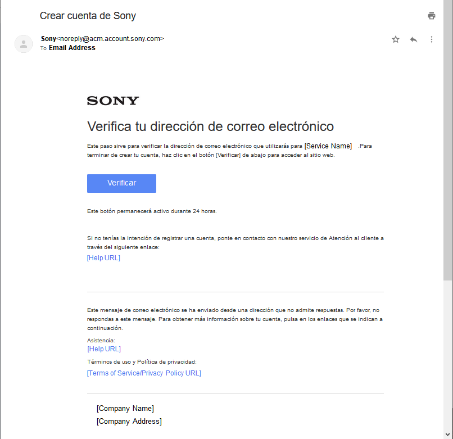Open the Help URL link under Asistencia
453x439 pixels.
pyautogui.click(x=104, y=349)
